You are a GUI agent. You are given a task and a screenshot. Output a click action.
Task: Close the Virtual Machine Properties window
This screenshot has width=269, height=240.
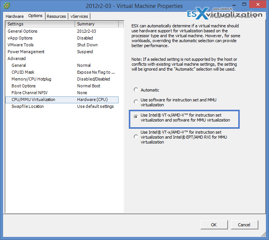coord(258,4)
